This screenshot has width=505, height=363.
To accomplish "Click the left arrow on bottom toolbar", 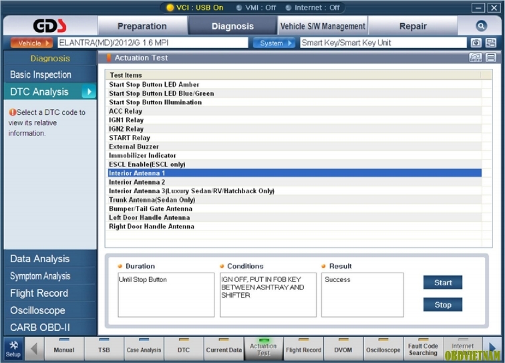I will click(34, 349).
